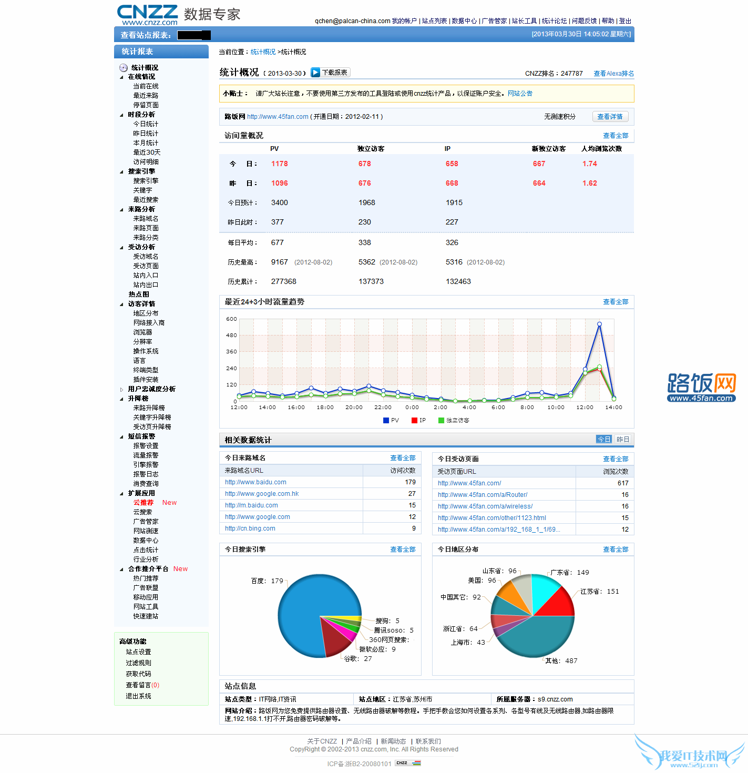Select 登出 to log out
748x773 pixels.
[625, 21]
